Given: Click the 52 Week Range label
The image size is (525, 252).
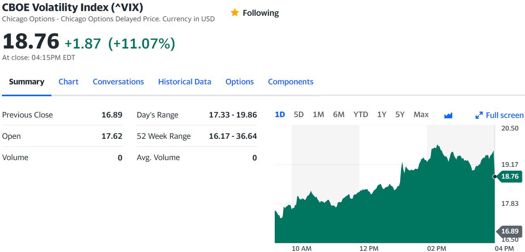Looking at the screenshot, I should [x=164, y=136].
